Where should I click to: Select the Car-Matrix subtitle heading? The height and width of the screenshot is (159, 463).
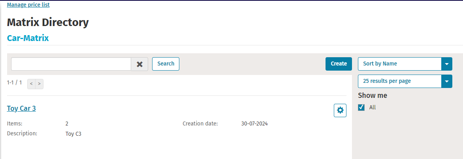click(28, 38)
